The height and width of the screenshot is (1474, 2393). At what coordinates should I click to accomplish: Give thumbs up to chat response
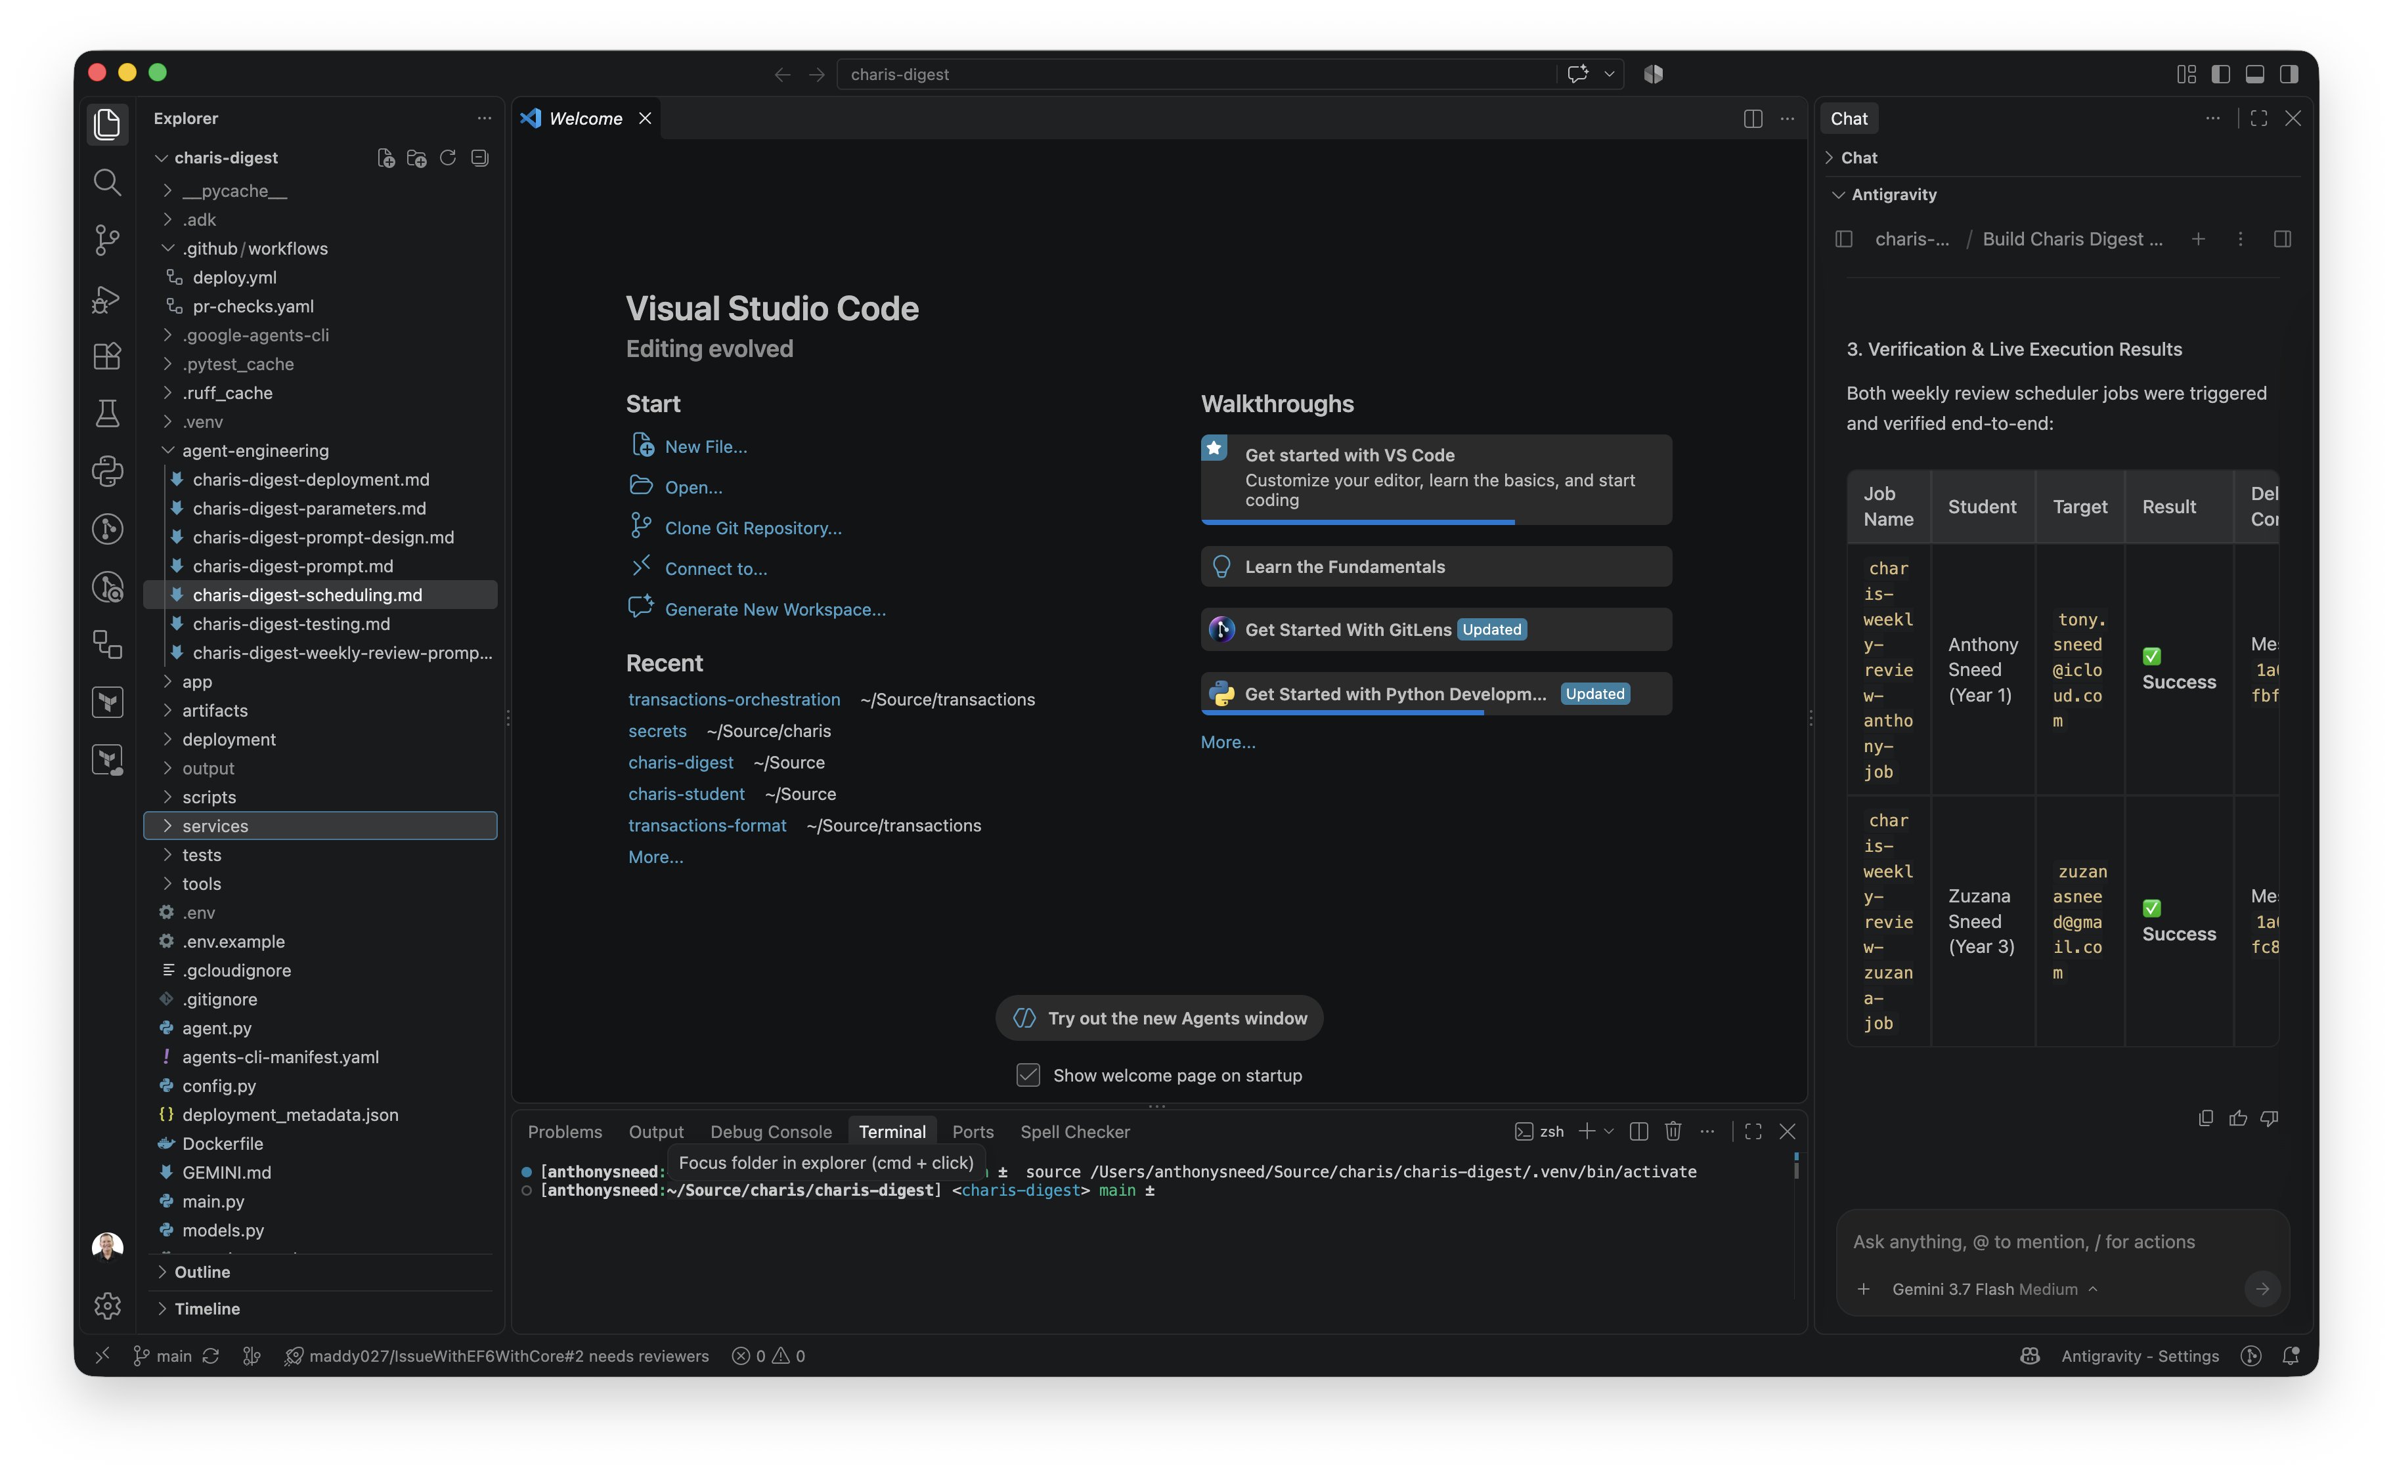[2238, 1118]
